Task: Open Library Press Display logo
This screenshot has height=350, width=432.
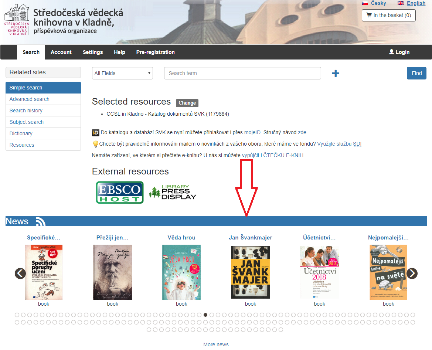Action: pos(173,192)
